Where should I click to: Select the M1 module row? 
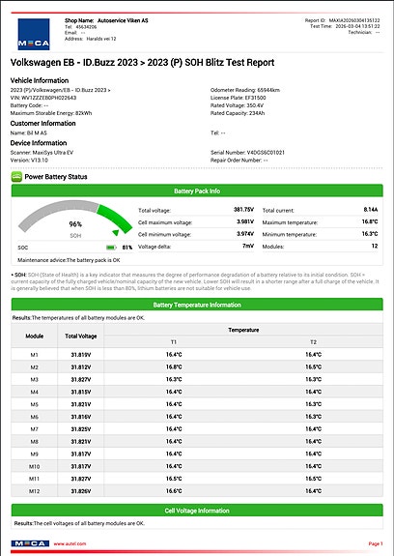coord(197,355)
